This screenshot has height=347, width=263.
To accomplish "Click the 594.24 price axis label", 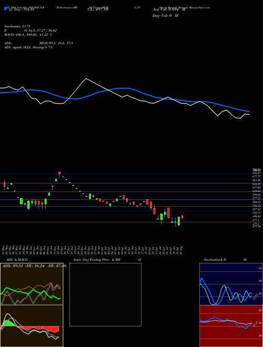I will pyautogui.click(x=257, y=195).
